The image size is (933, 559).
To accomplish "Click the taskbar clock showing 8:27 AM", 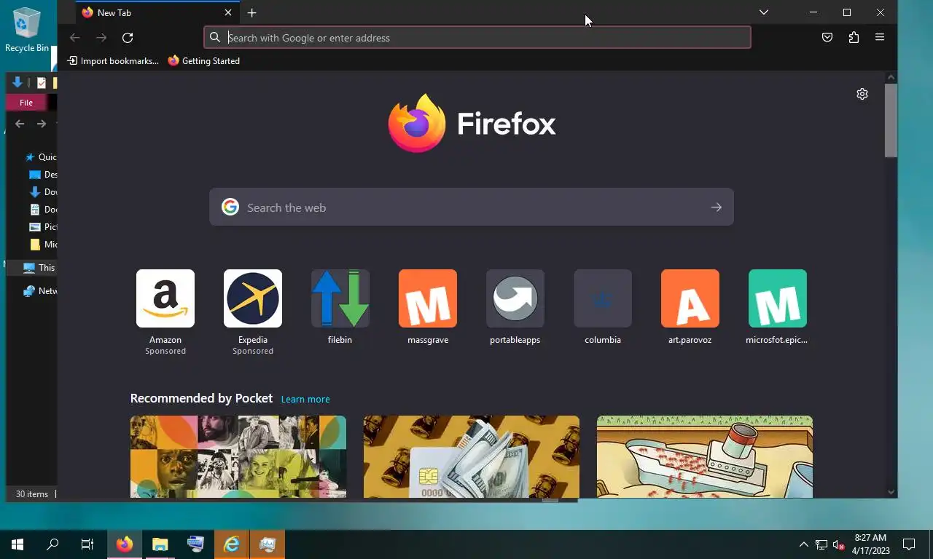I will 870,544.
